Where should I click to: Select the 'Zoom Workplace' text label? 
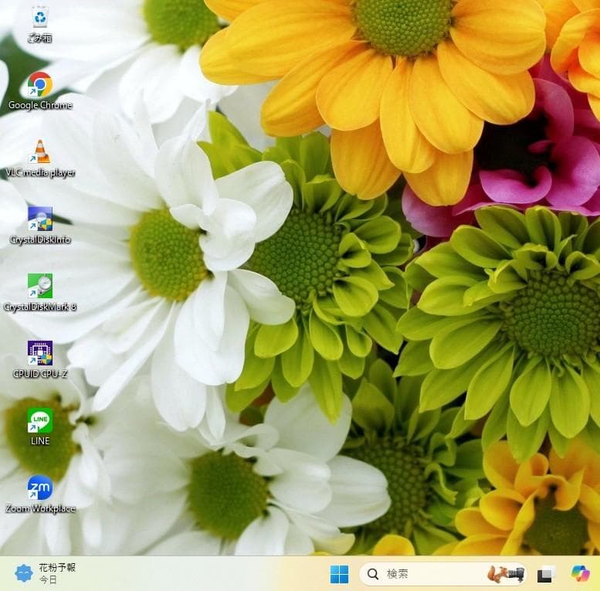pos(40,508)
